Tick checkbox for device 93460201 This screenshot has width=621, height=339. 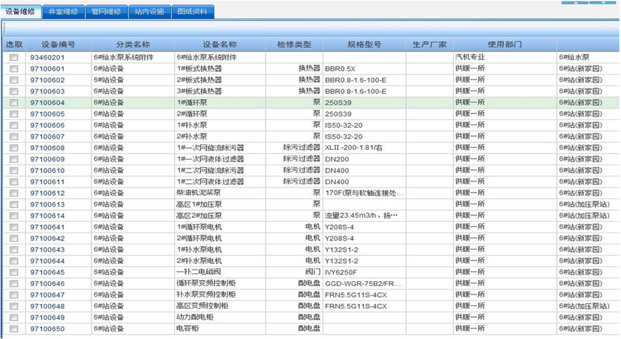14,57
